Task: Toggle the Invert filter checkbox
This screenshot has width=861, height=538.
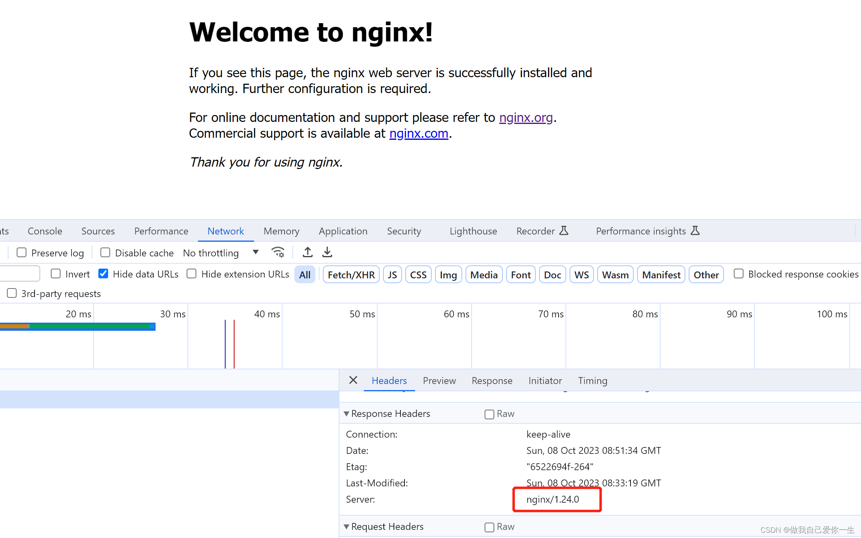Action: pos(56,274)
